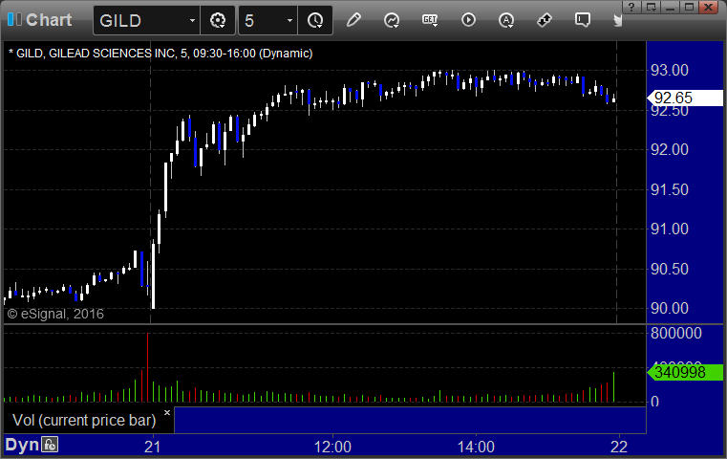Expand the interval dropdown arrow

click(x=289, y=20)
